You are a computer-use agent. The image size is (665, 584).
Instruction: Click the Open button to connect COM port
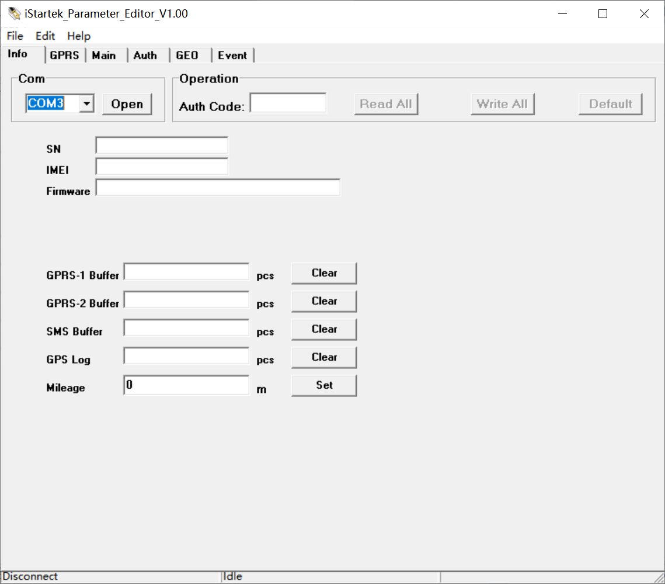126,103
